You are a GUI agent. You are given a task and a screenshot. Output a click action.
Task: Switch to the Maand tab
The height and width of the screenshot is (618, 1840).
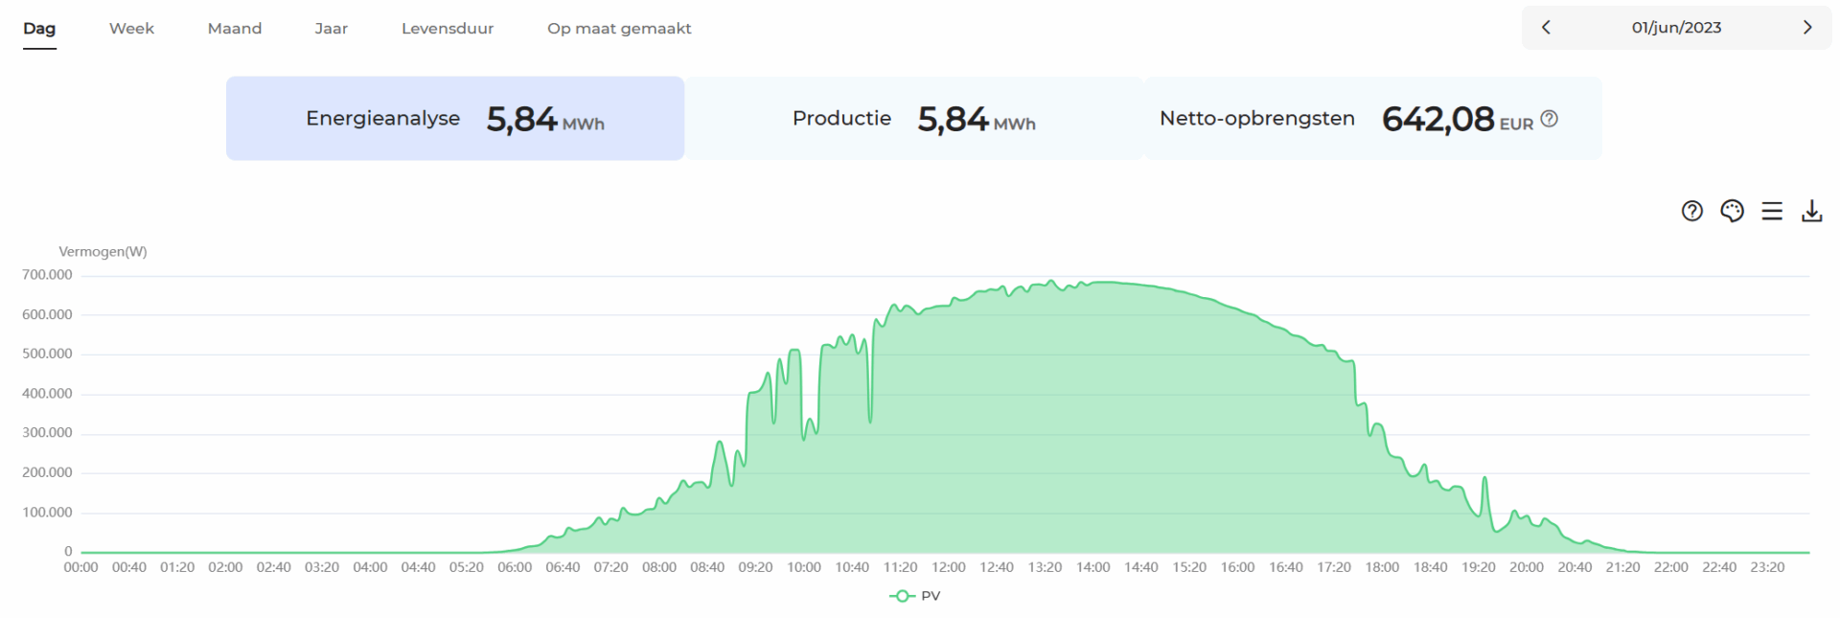[x=235, y=29]
